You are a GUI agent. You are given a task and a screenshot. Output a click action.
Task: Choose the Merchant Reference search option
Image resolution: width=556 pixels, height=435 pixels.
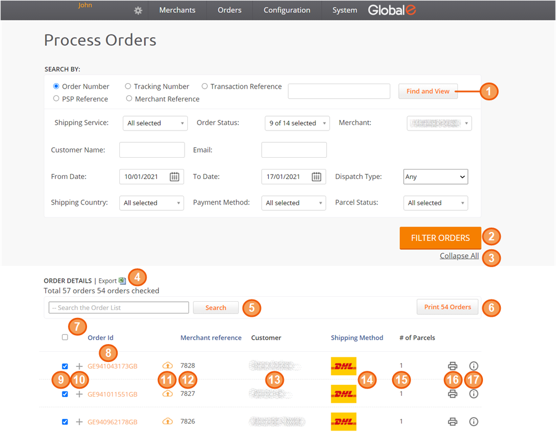click(x=129, y=99)
